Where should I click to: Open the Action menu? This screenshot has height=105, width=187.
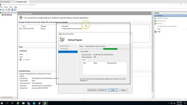[6, 7]
